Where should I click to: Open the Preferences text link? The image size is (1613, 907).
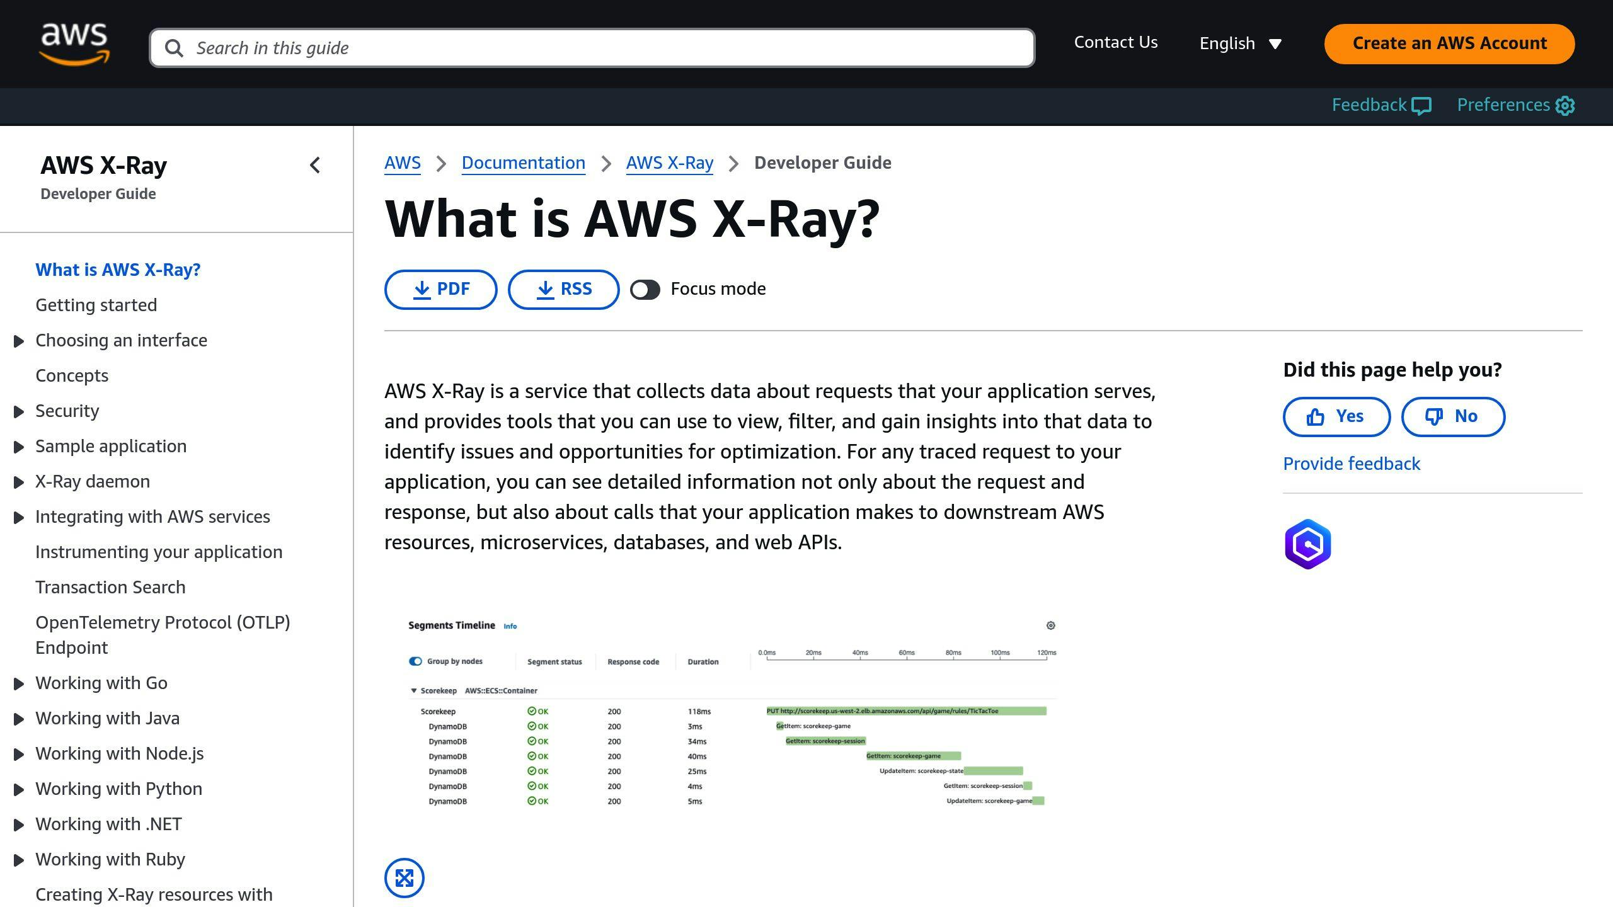tap(1503, 105)
